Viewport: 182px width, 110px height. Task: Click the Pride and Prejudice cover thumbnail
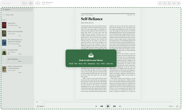pos(4,33)
